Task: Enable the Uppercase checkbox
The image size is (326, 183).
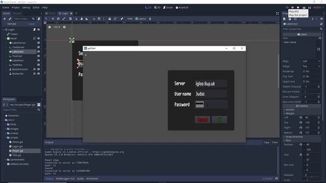Action: [x=304, y=81]
